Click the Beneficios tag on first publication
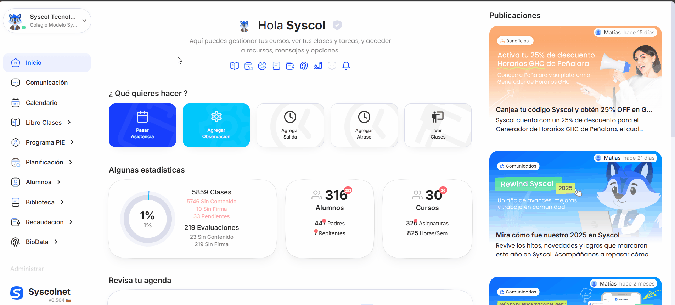This screenshot has width=675, height=305. pyautogui.click(x=515, y=41)
